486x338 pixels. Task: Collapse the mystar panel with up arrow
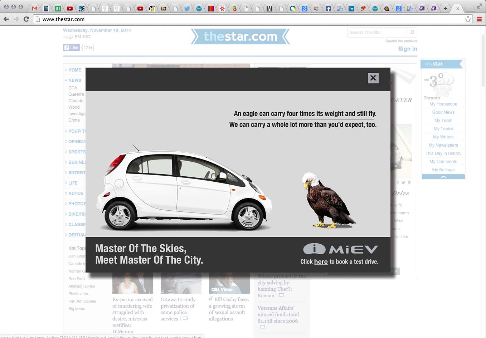point(443,177)
